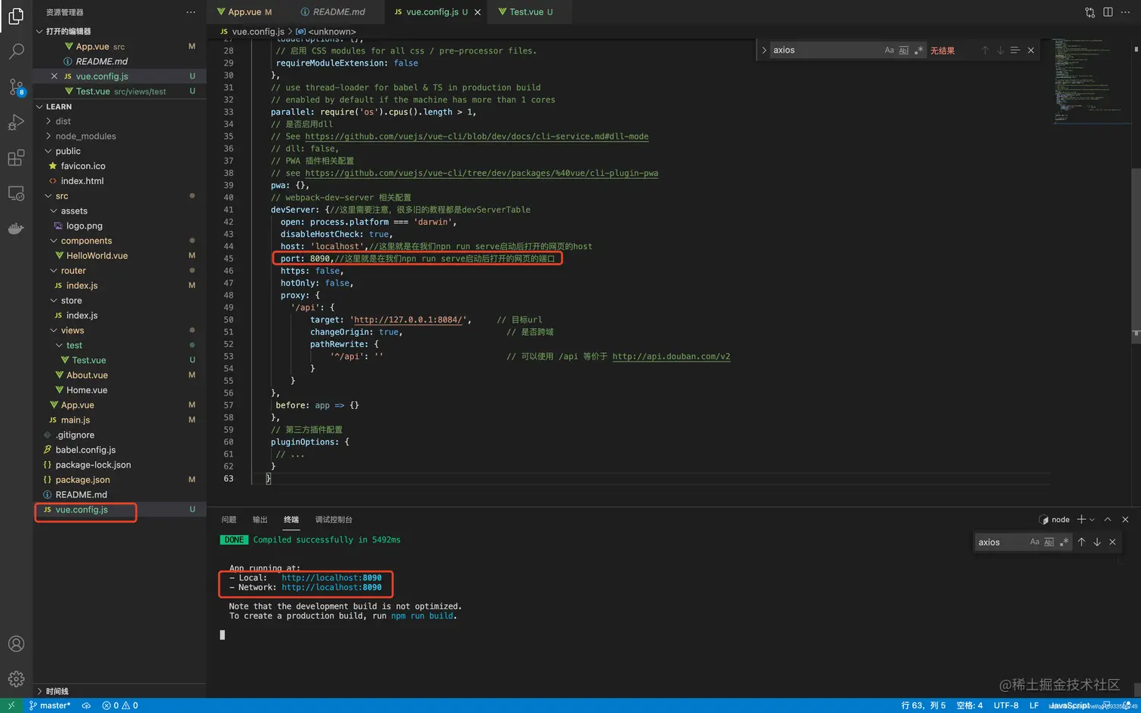Click remote window icon in status bar
This screenshot has height=713, width=1141.
11,705
